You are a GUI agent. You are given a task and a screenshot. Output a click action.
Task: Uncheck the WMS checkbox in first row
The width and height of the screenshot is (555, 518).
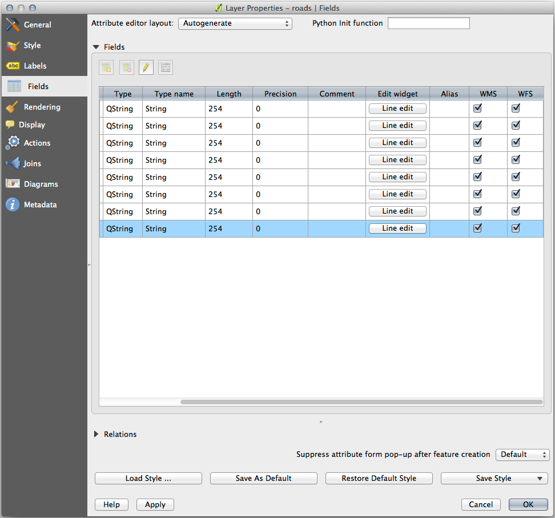pyautogui.click(x=478, y=108)
